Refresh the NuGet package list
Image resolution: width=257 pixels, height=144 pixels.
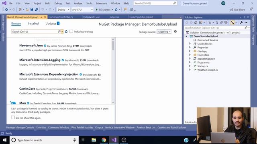point(66,32)
